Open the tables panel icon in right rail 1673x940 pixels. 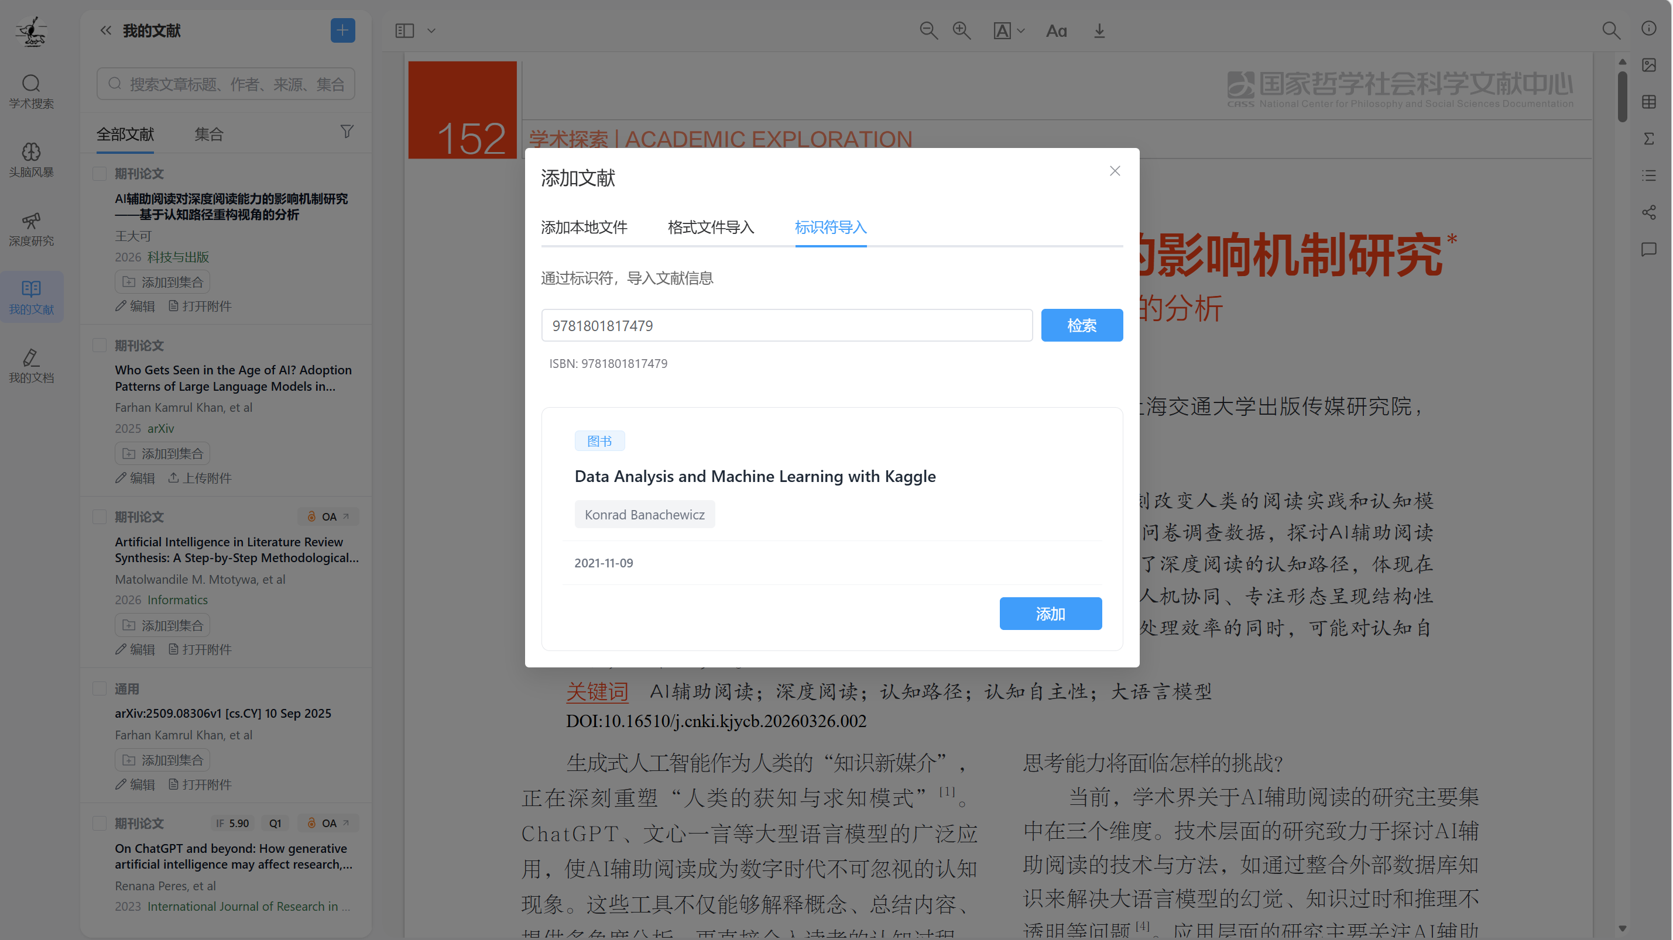(x=1648, y=102)
